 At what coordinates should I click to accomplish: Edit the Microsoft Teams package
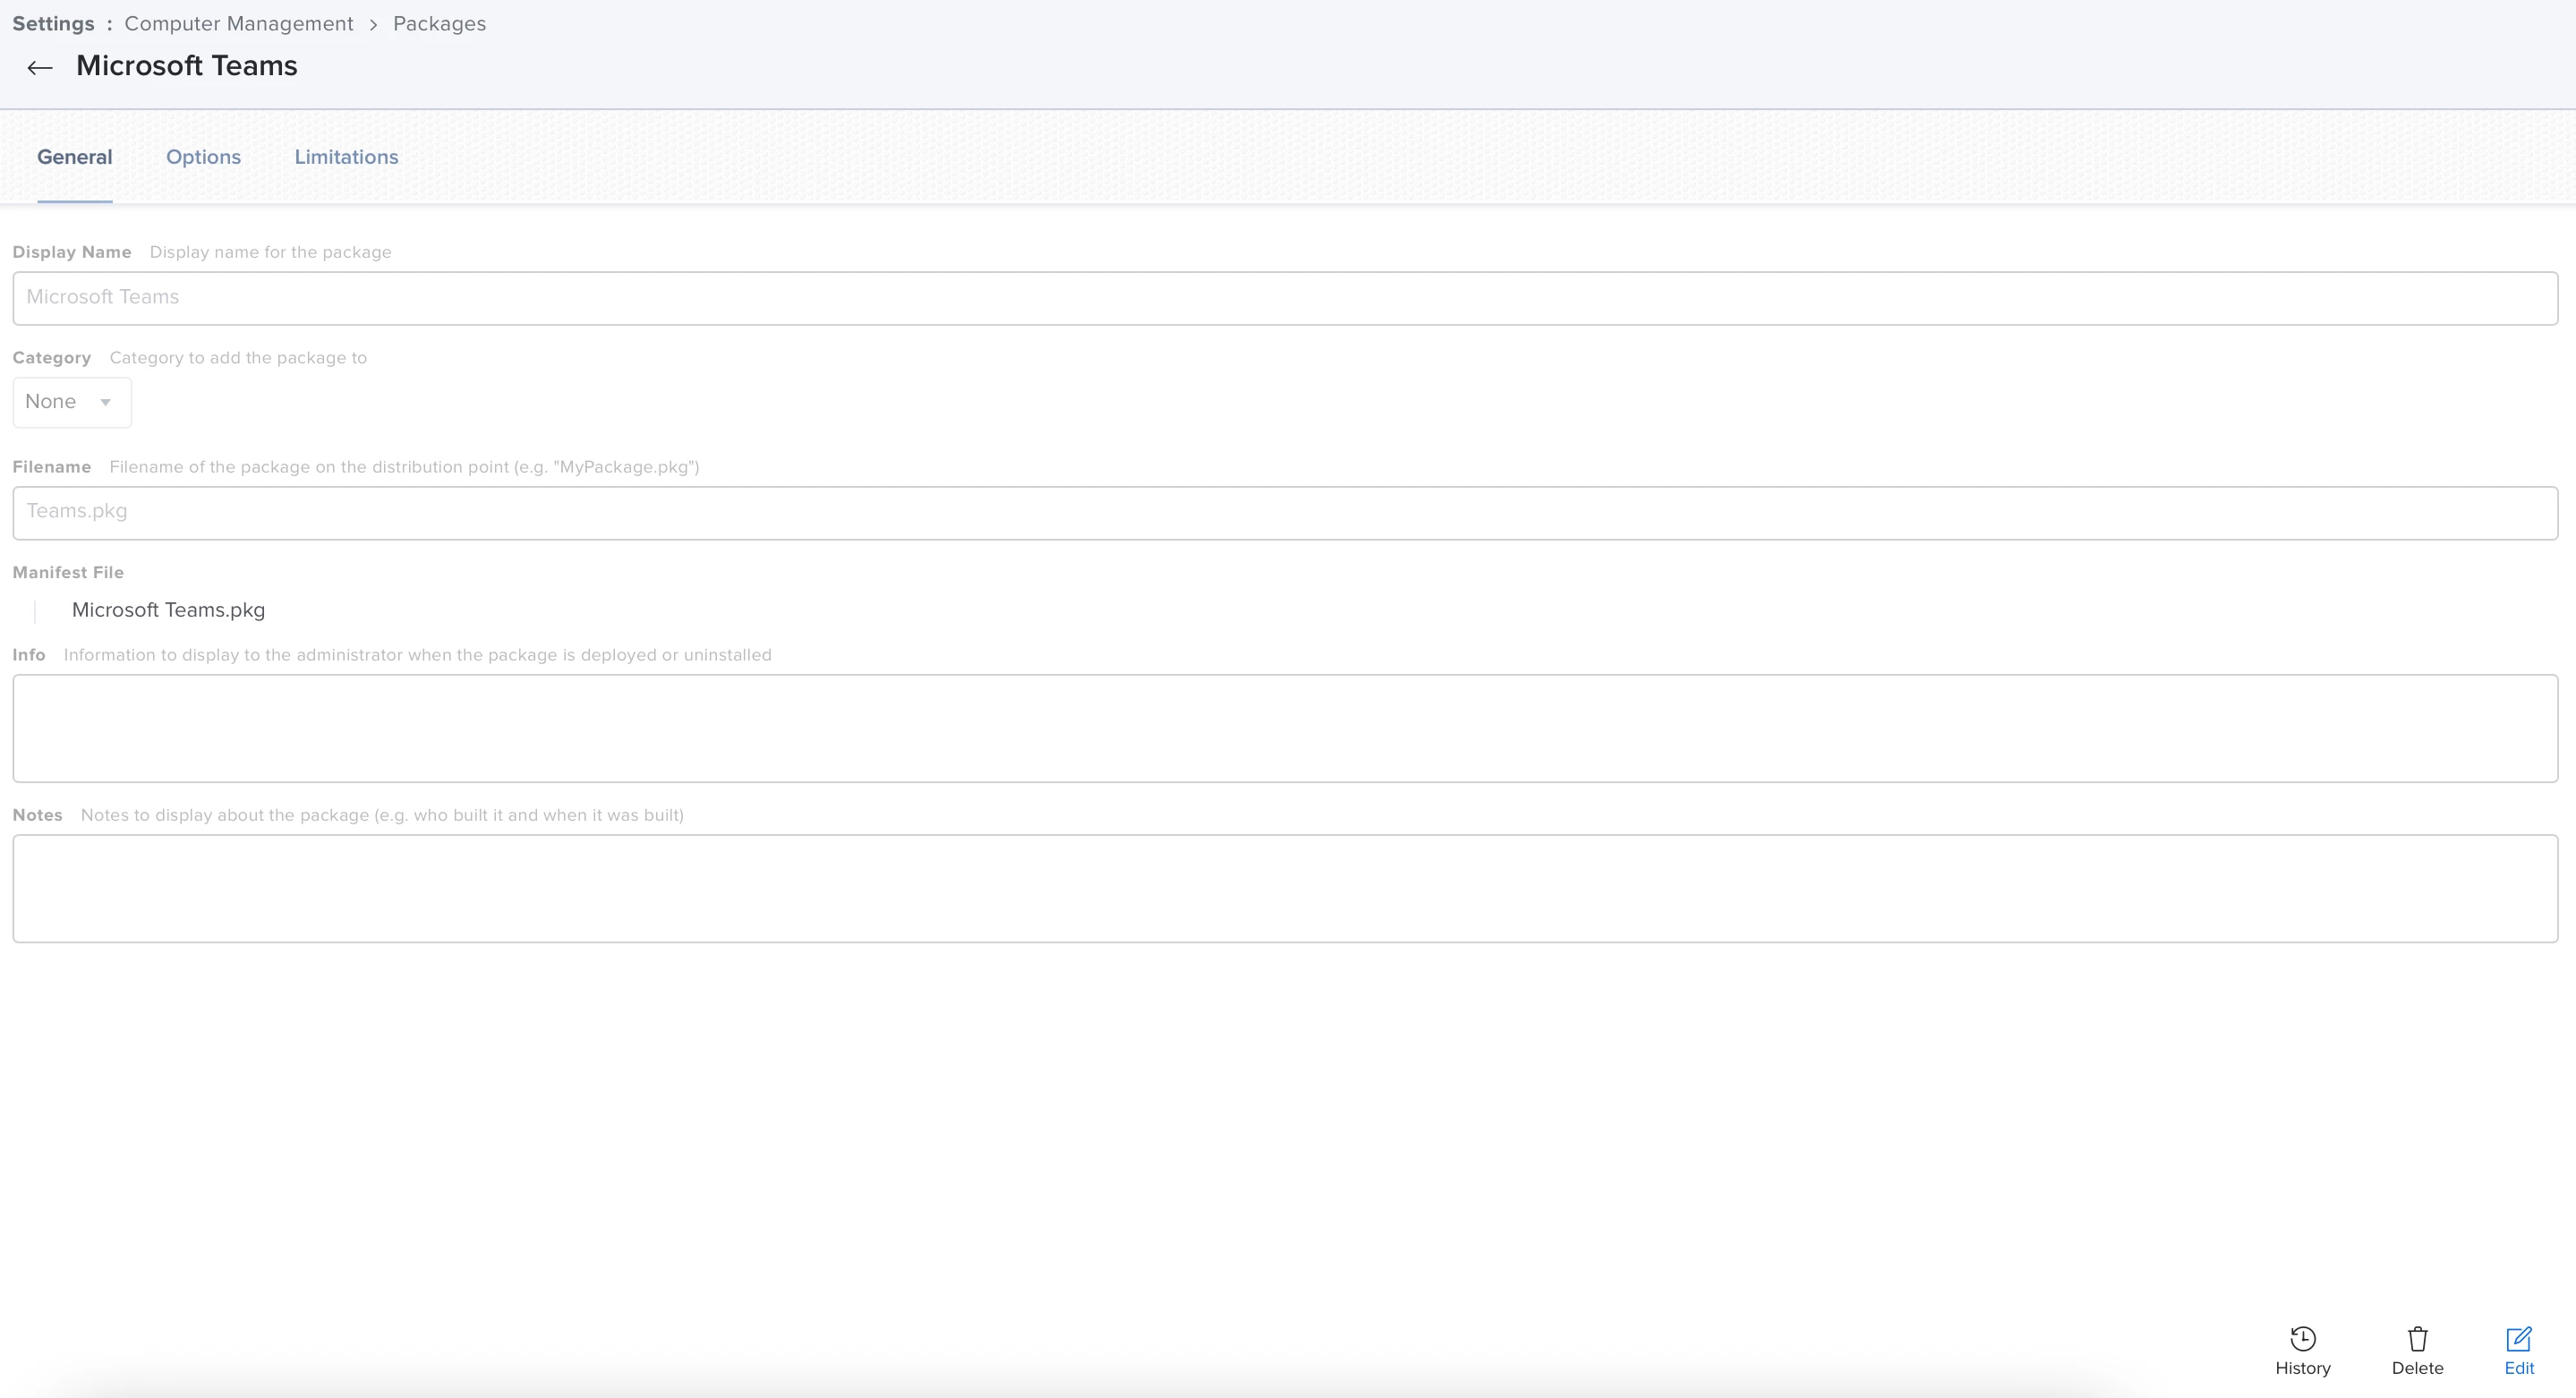(2519, 1351)
